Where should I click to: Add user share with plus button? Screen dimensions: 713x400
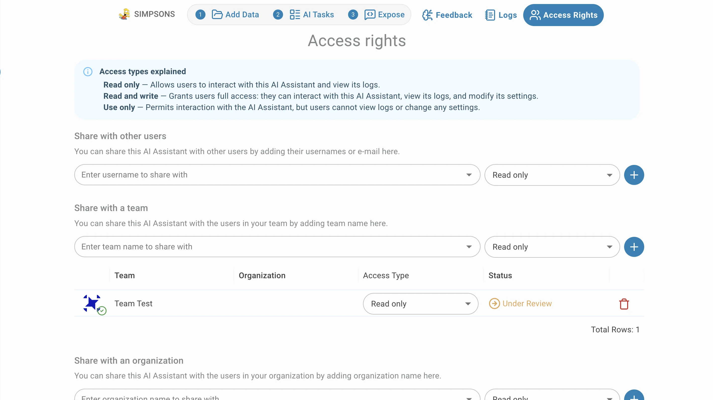634,175
